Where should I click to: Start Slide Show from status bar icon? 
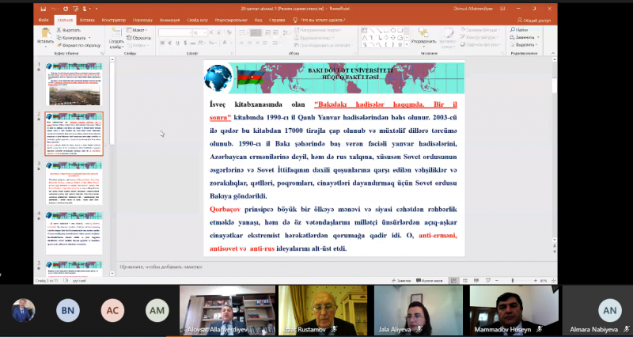click(487, 281)
